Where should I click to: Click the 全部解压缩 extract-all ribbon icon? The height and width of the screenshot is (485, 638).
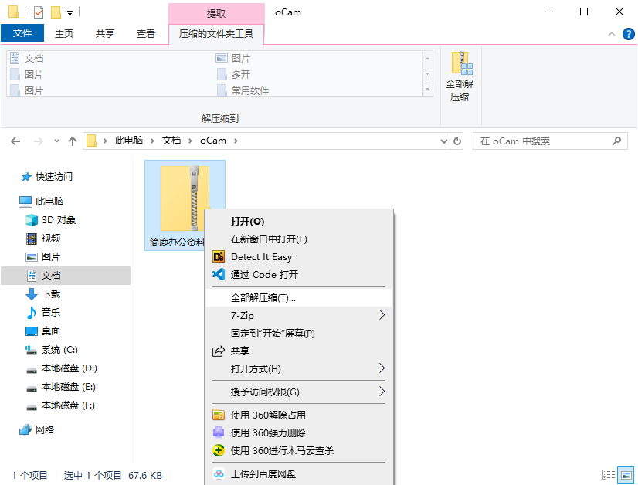click(461, 74)
